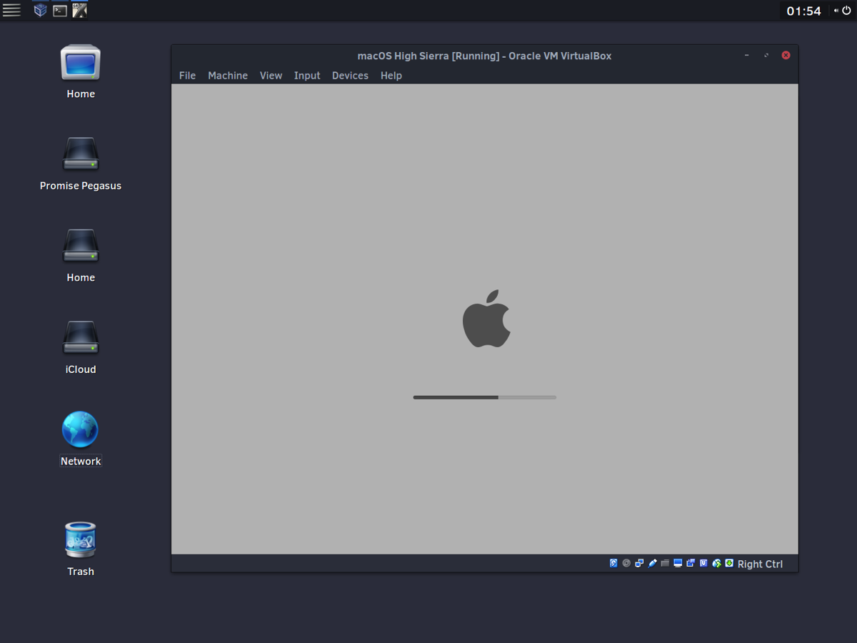Click the USB devices status icon
This screenshot has width=857, height=643.
[x=652, y=563]
